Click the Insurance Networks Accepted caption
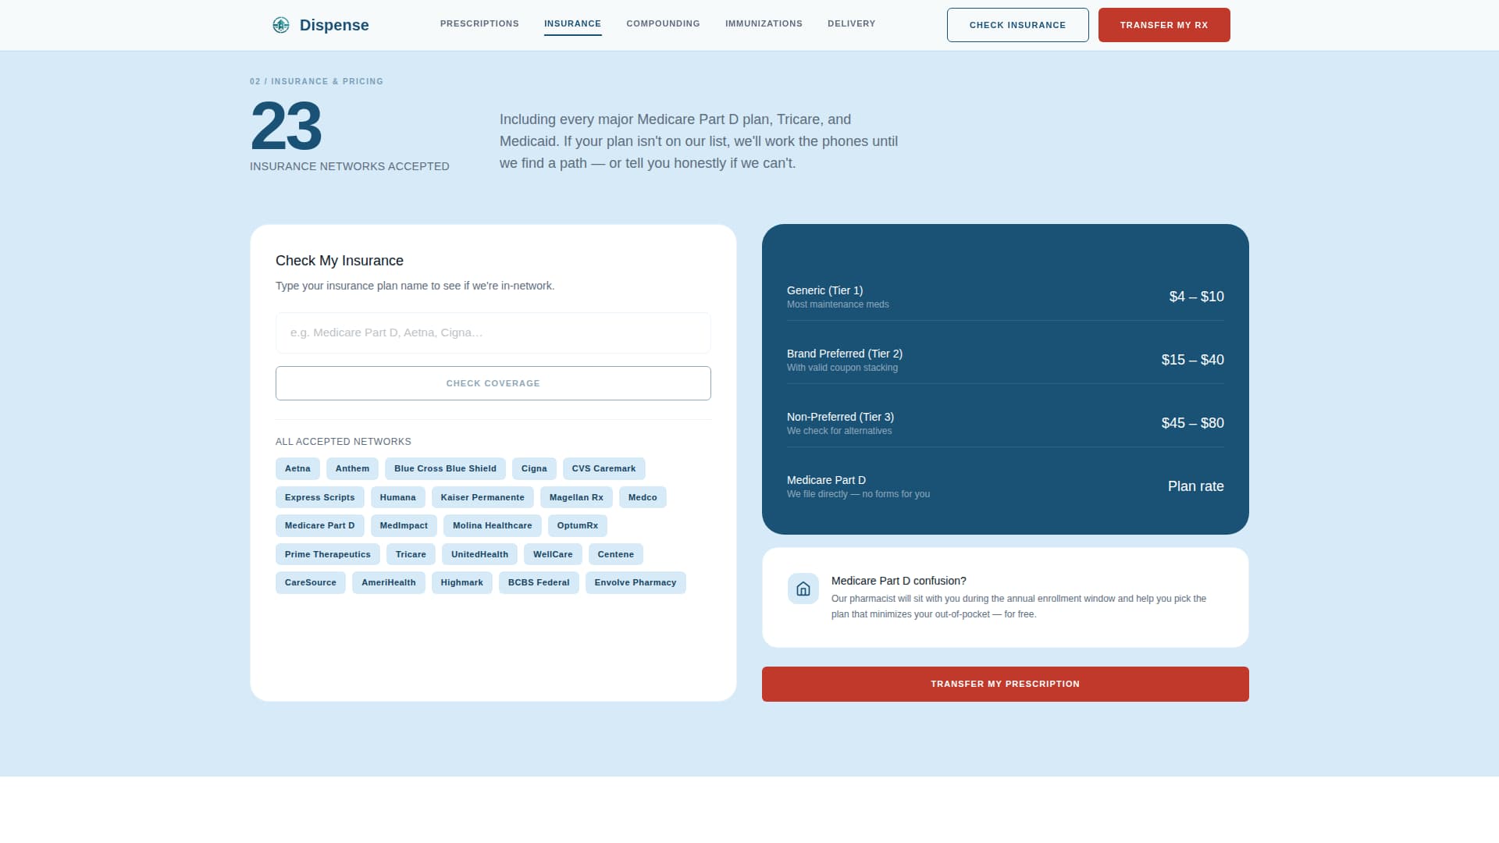Screen dimensions: 1499x843 click(x=349, y=166)
